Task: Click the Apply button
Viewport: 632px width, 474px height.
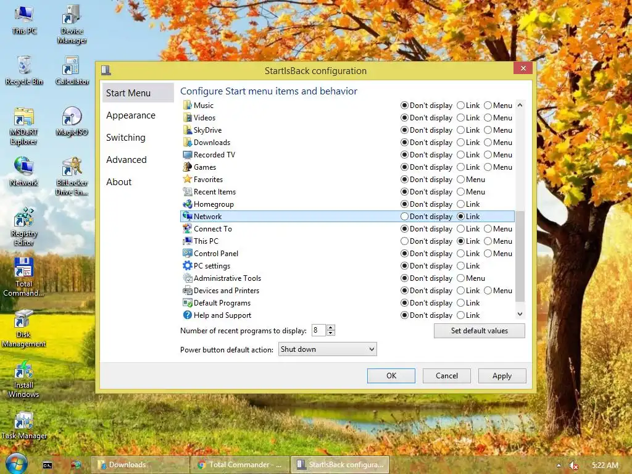Action: pyautogui.click(x=502, y=376)
